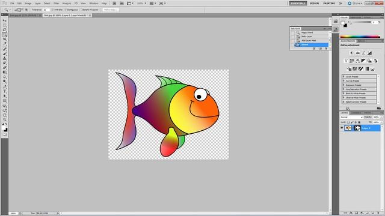Image resolution: width=385 pixels, height=216 pixels.
Task: Switch to the Design workspace
Action: (314, 4)
